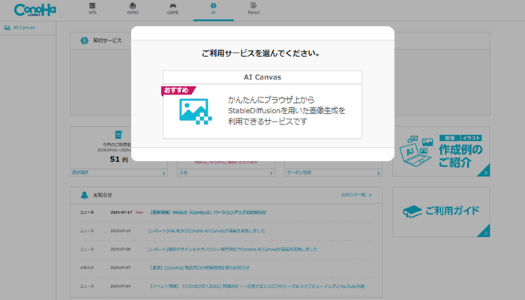Open the クーポン登録 link
Screen dimensions: 525x300
(x=333, y=172)
